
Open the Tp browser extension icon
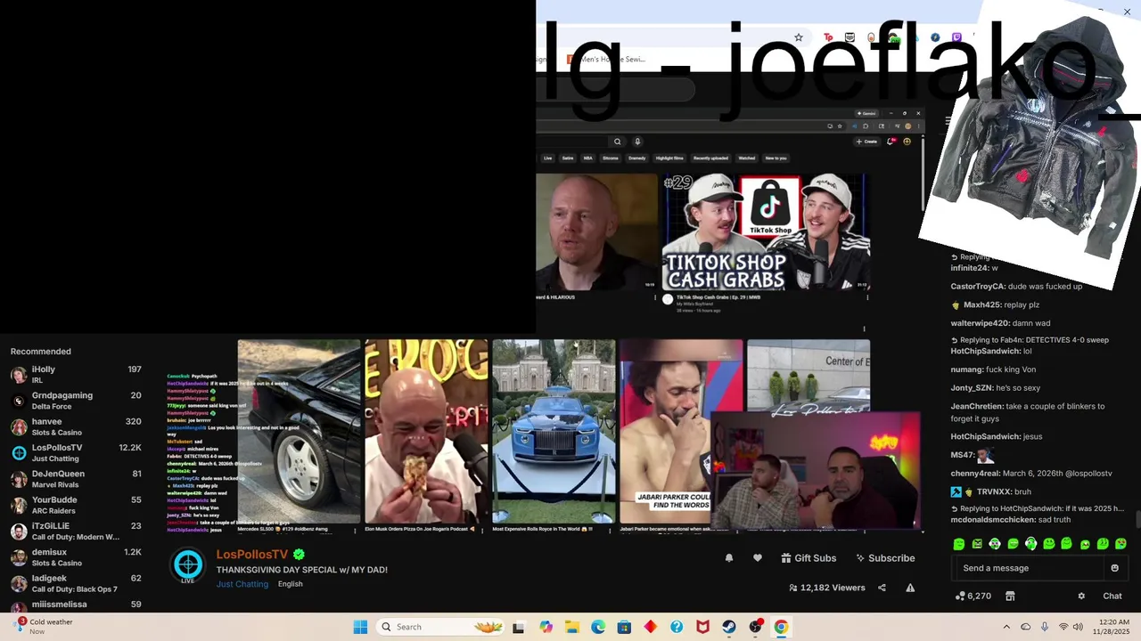[828, 37]
